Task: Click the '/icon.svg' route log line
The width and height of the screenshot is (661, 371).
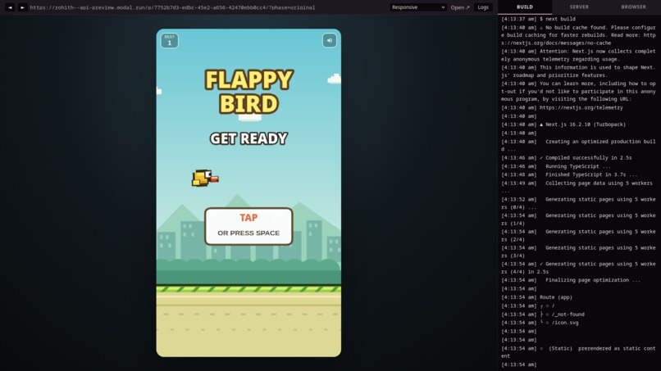Action: pyautogui.click(x=540, y=323)
